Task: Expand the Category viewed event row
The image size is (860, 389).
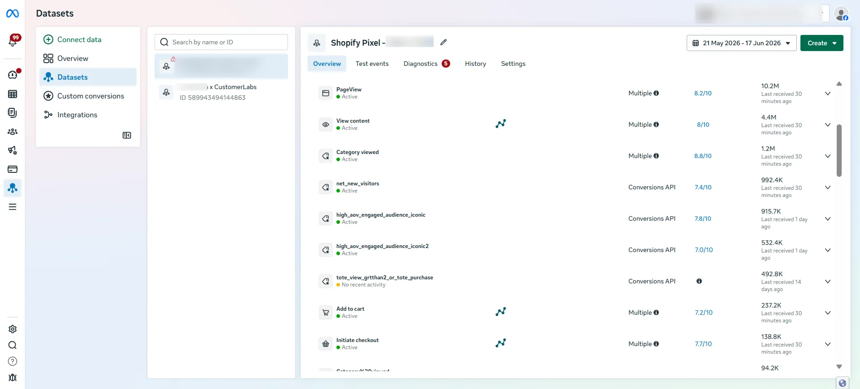Action: pyautogui.click(x=828, y=156)
